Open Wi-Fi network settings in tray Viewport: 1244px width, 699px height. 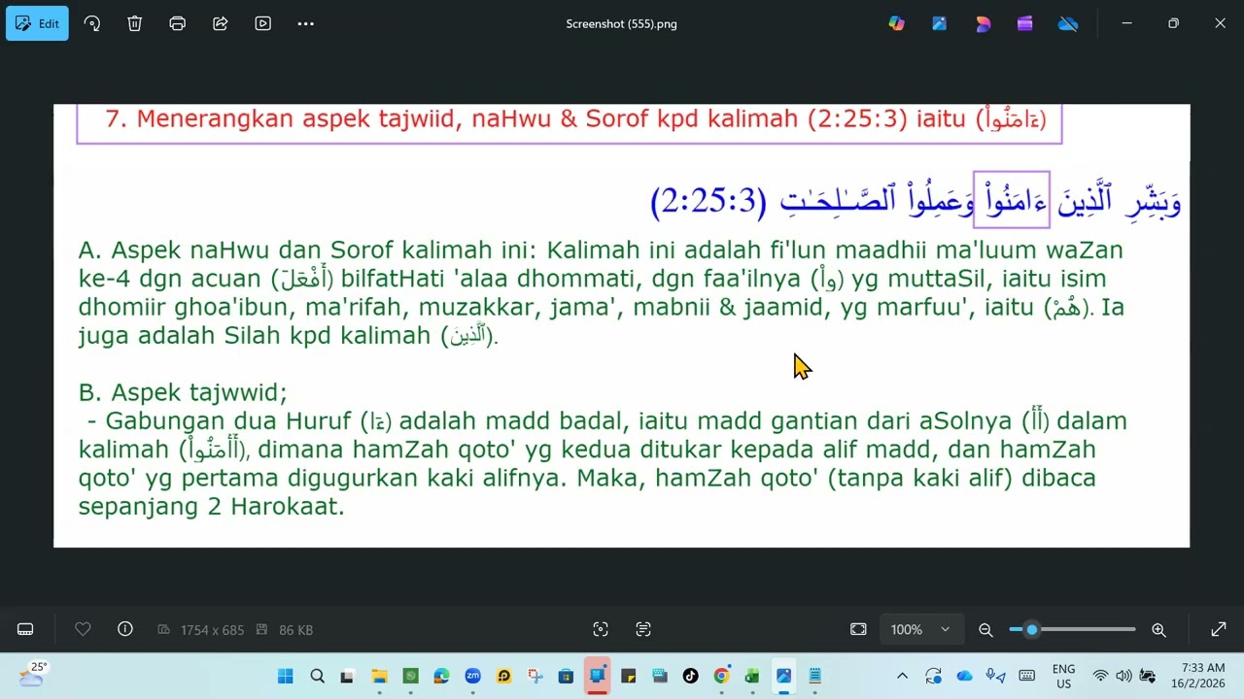[1100, 676]
